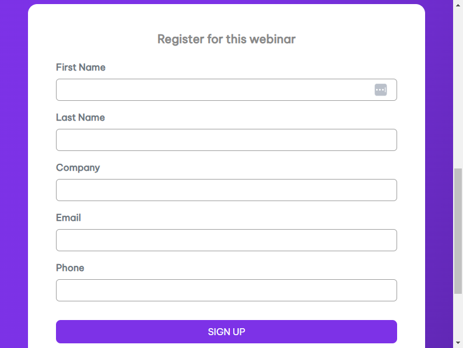Image resolution: width=463 pixels, height=348 pixels.
Task: Click the "Email" field label
Action: (x=68, y=218)
